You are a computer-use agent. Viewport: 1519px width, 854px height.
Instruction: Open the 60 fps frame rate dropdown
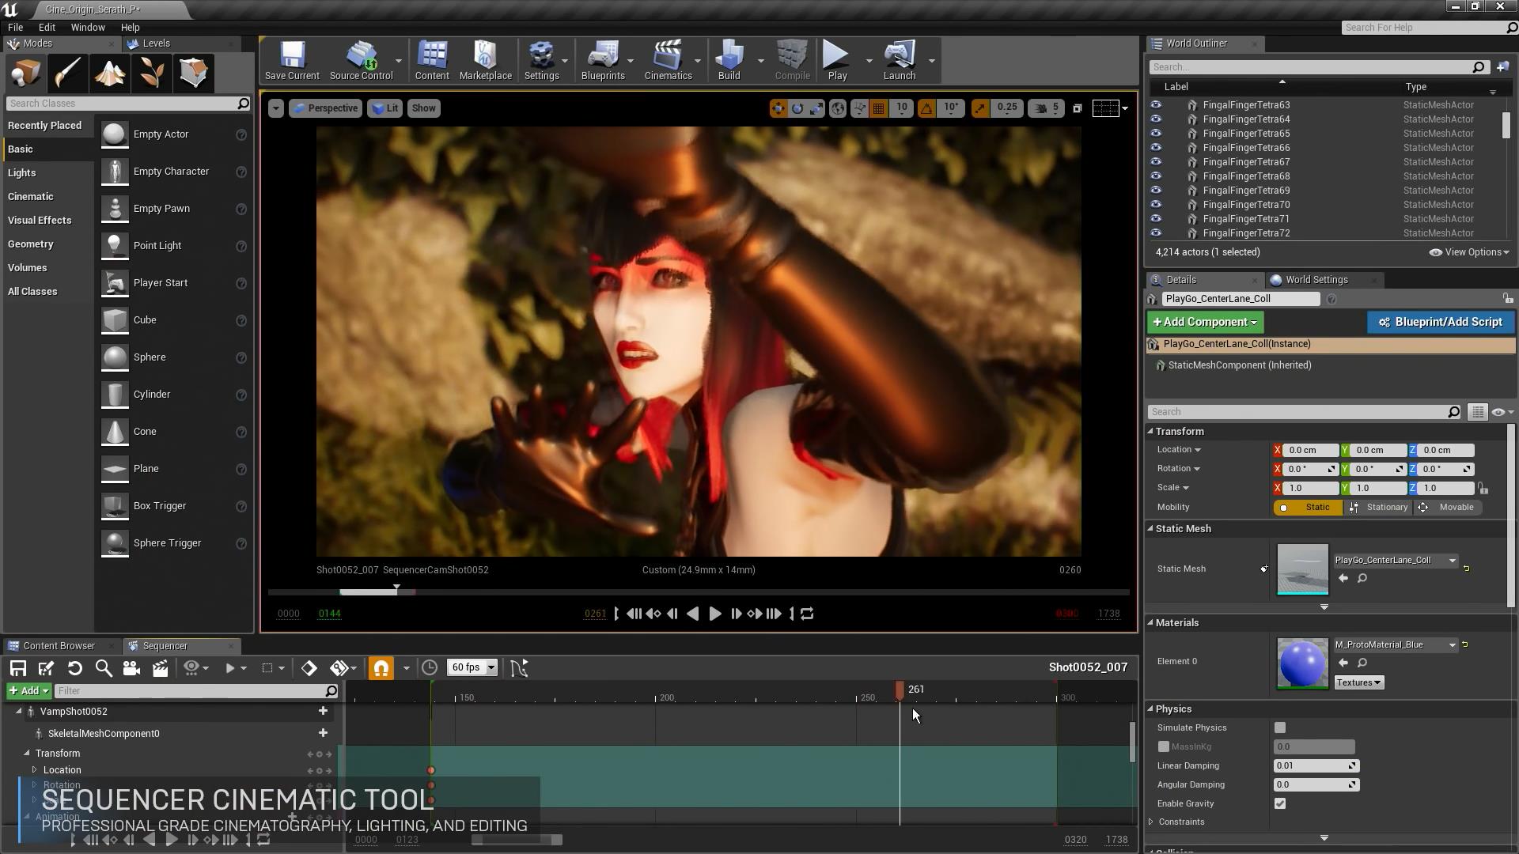coord(472,667)
